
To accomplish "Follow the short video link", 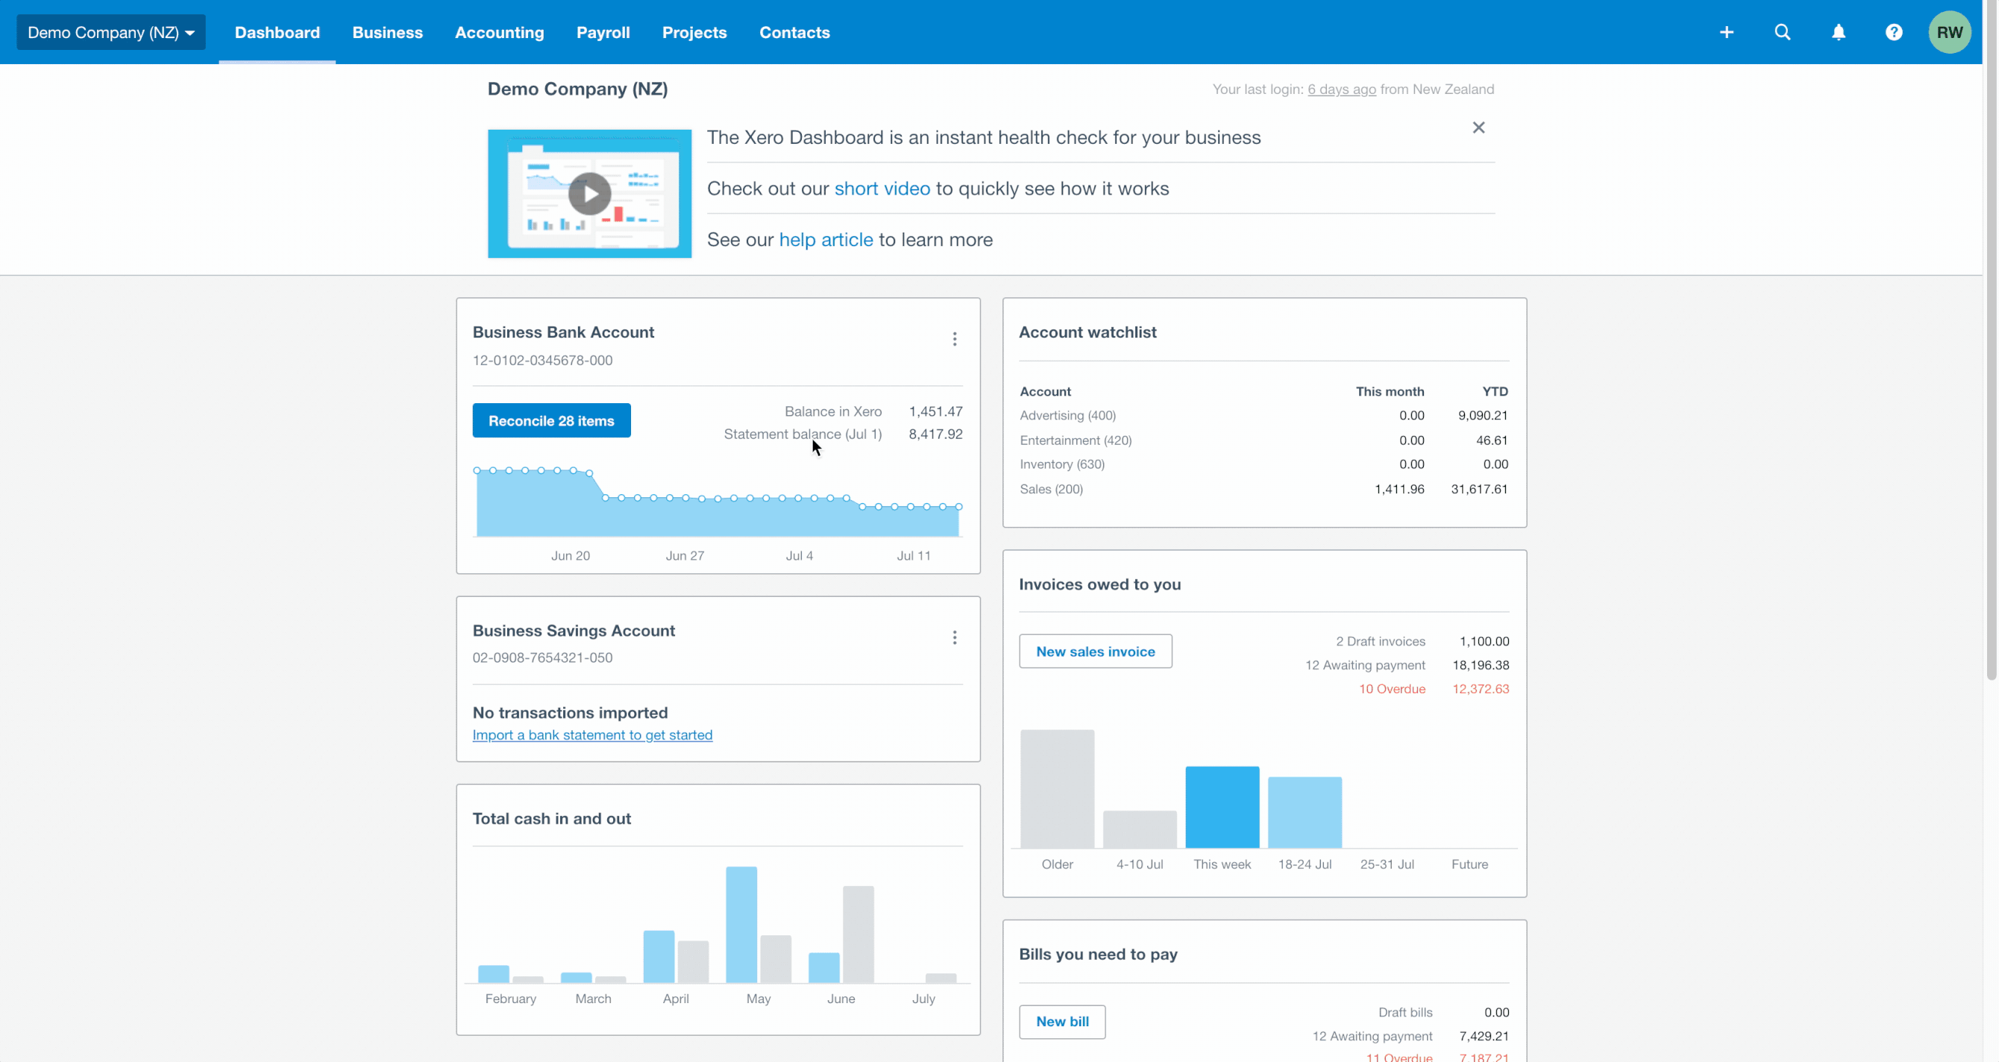I will click(882, 189).
